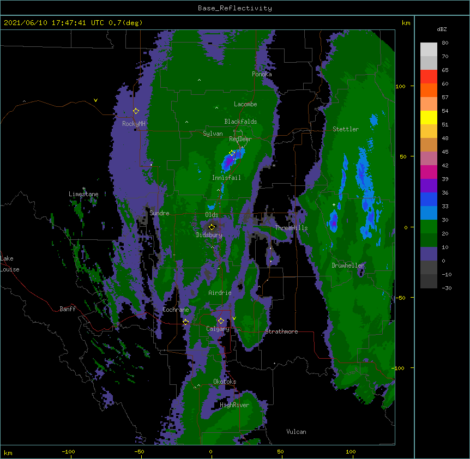Click the yellow V marker east of Calgary

point(234,318)
